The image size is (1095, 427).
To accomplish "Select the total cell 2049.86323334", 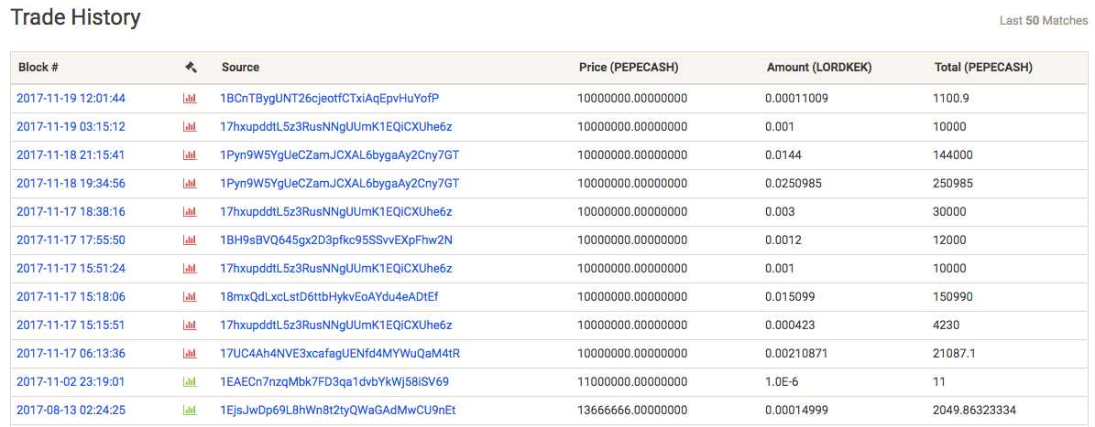I will 975,411.
